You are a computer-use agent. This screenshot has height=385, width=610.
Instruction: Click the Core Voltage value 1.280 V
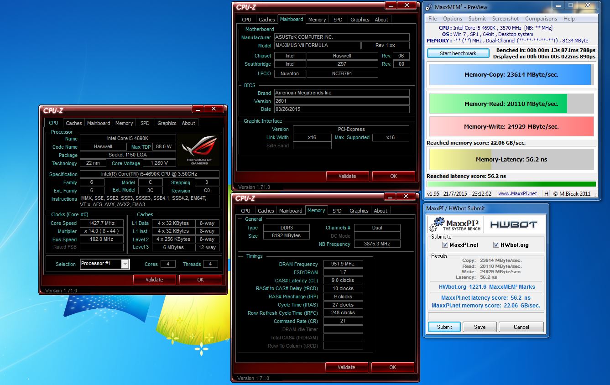coord(160,163)
